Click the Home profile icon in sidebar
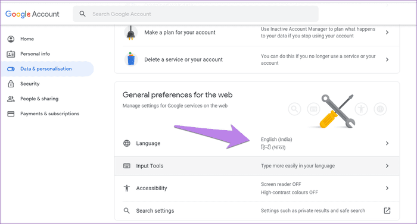This screenshot has height=224, width=417. click(11, 39)
